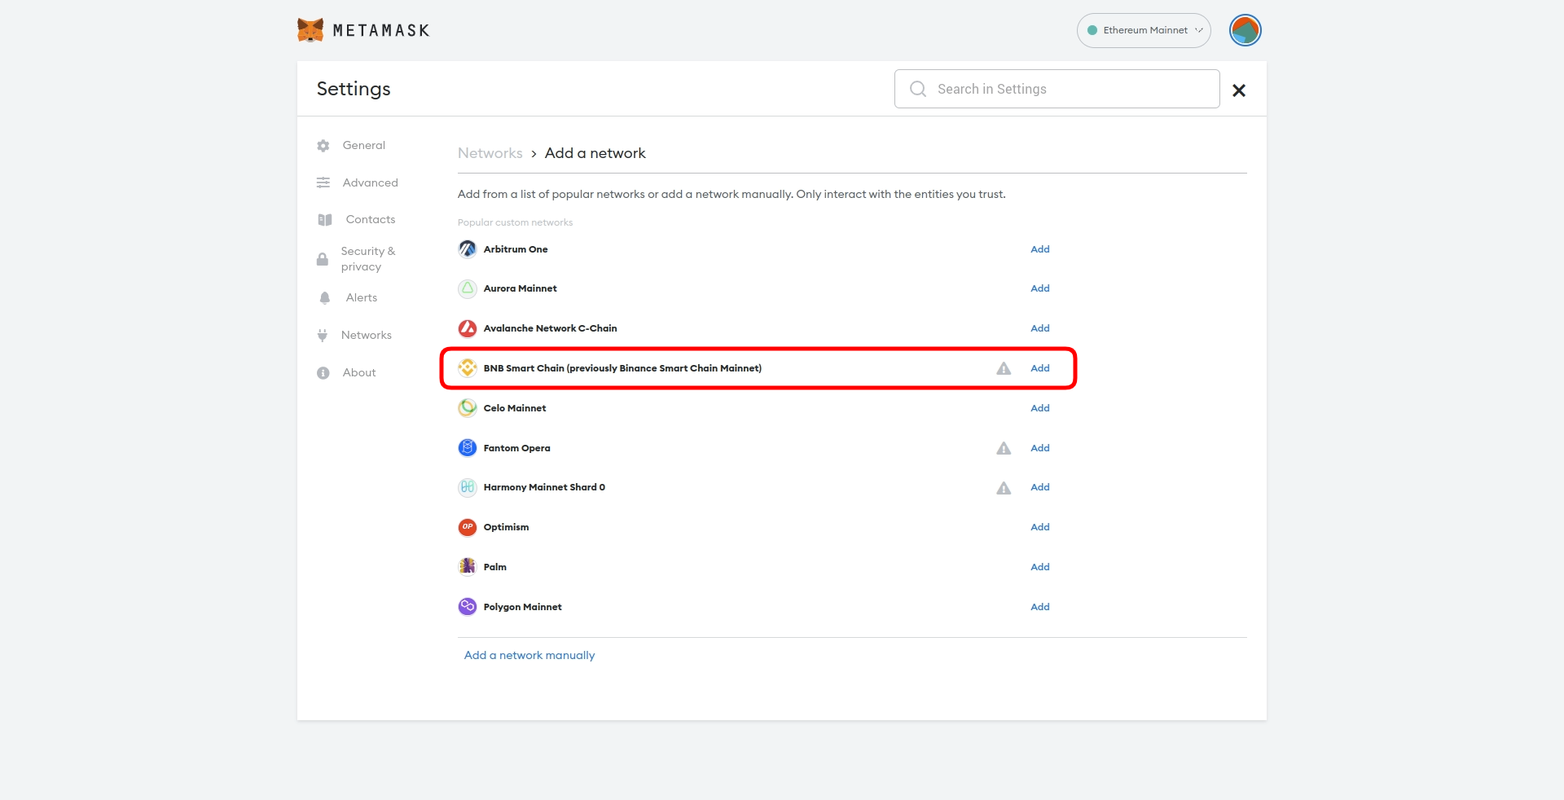The width and height of the screenshot is (1564, 800).
Task: Add the Optimism network
Action: pos(1039,527)
